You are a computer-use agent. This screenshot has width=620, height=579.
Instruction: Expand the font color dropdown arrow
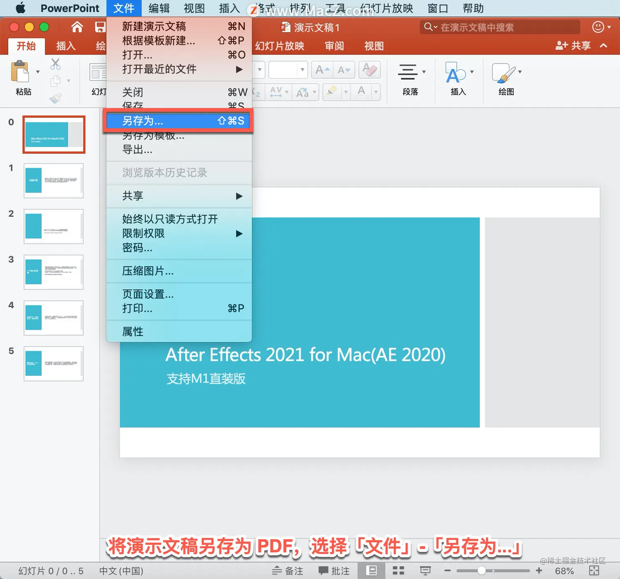[x=376, y=92]
